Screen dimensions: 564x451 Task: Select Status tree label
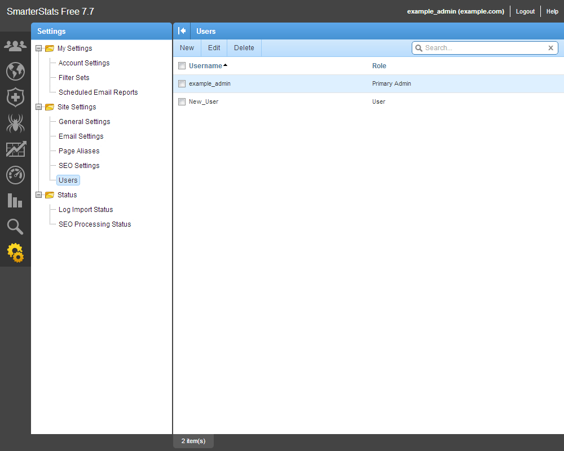pos(67,195)
